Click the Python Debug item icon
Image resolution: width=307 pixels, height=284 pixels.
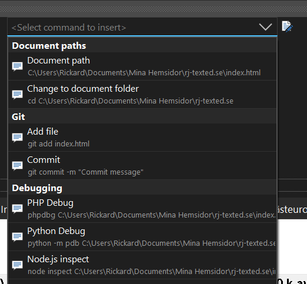(x=17, y=237)
